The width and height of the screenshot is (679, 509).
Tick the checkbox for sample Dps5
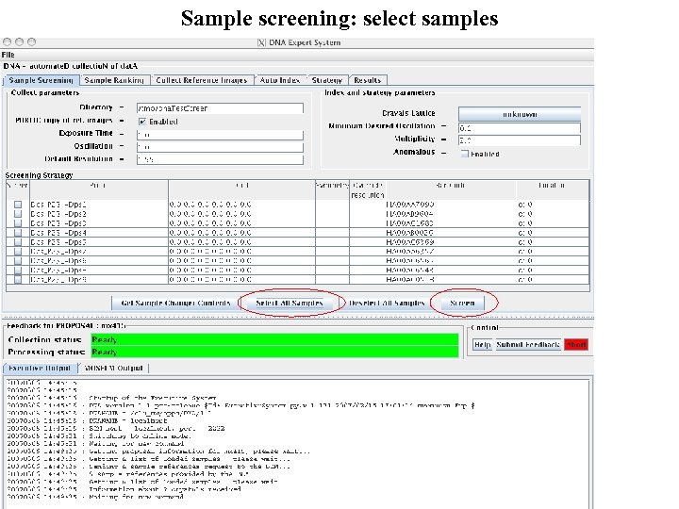coord(18,242)
